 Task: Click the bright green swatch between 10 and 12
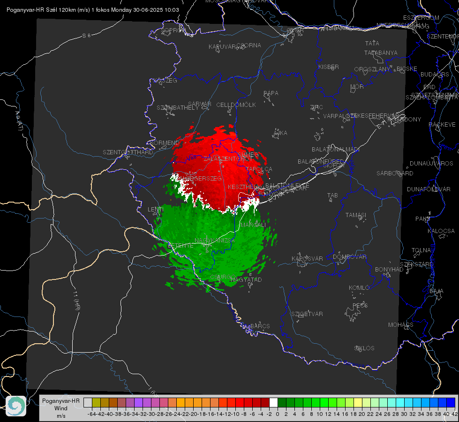point(324,402)
